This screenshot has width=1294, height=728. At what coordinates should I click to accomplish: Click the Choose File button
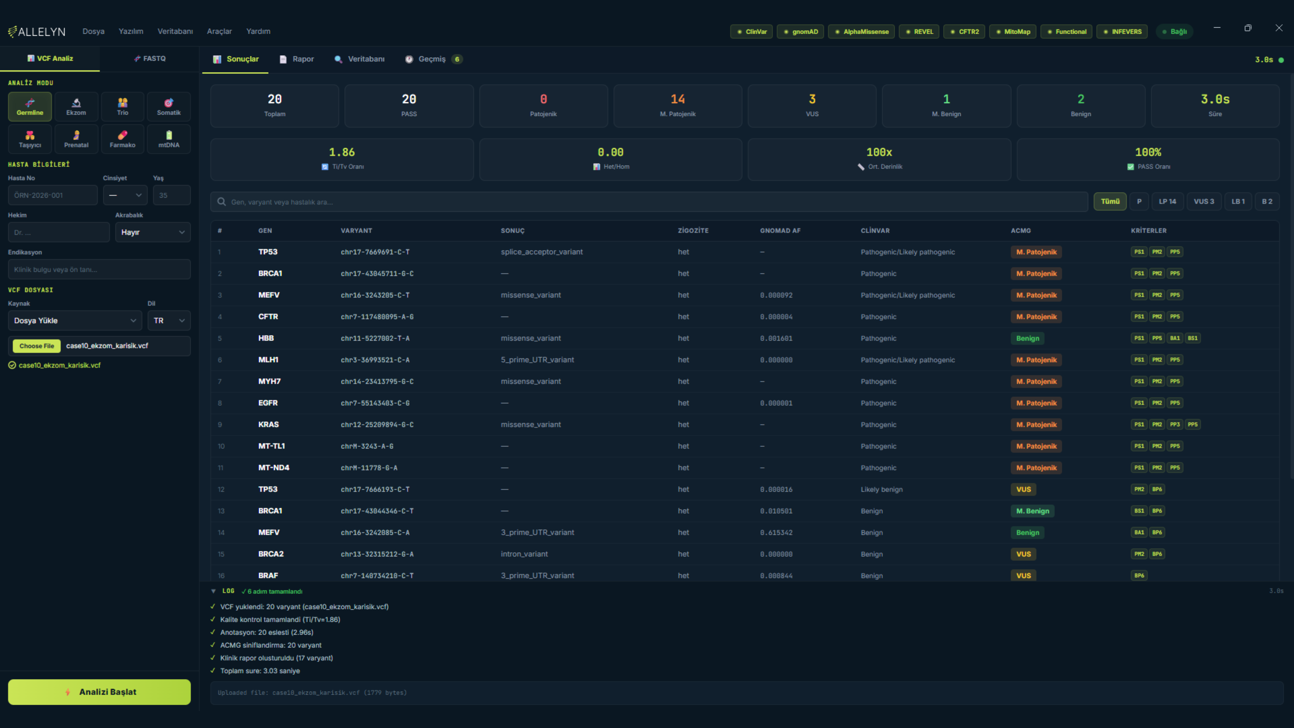coord(37,346)
